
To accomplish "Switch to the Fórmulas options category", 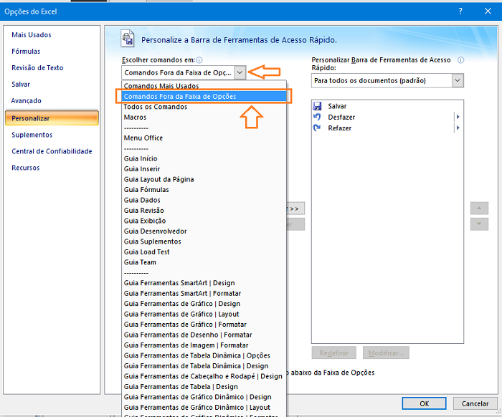I will pos(26,52).
